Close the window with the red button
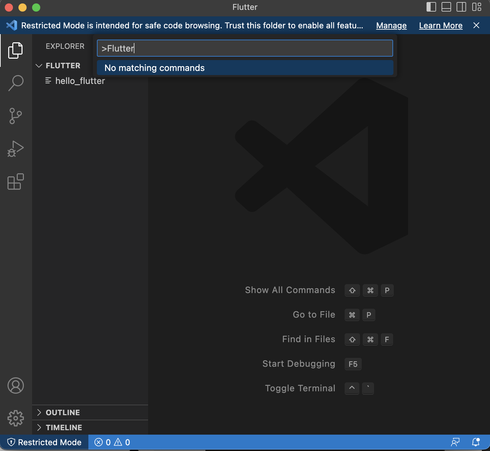This screenshot has height=451, width=490. pyautogui.click(x=9, y=7)
